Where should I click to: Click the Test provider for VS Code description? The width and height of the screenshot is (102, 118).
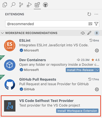[x=50, y=105]
